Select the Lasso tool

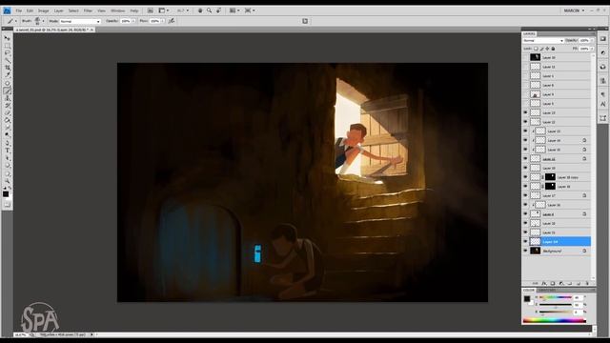[x=7, y=53]
